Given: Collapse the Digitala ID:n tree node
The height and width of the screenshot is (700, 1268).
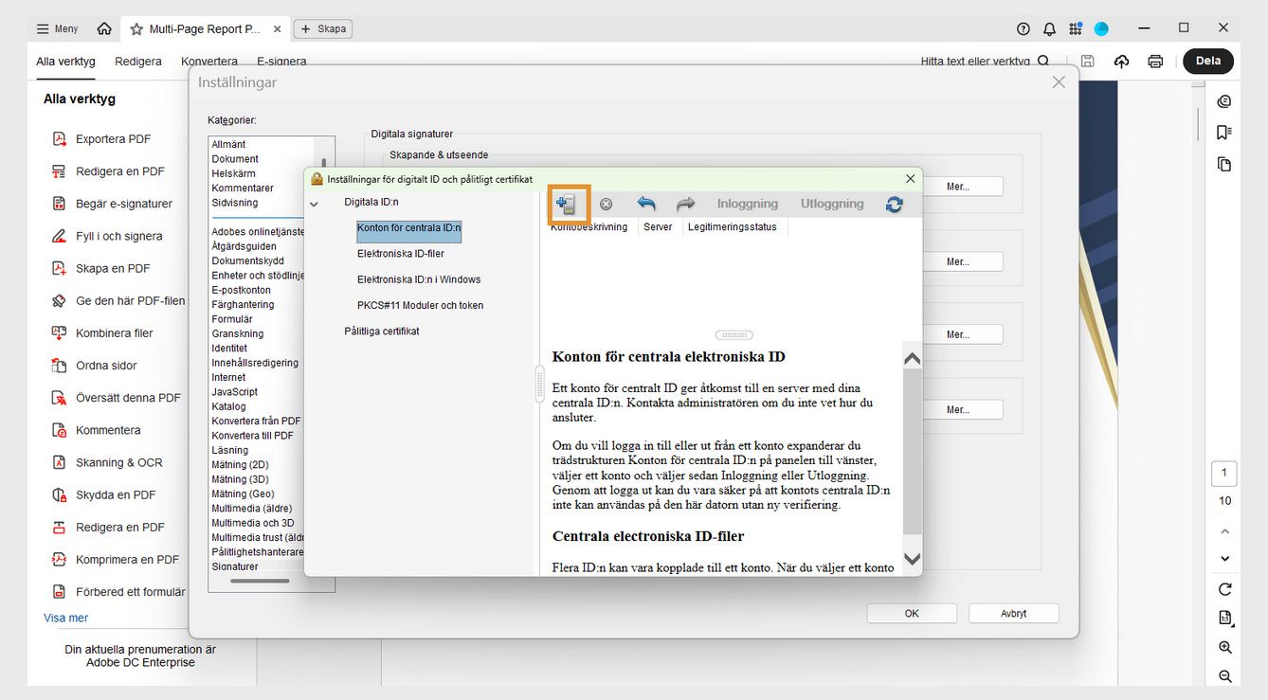Looking at the screenshot, I should pos(314,203).
